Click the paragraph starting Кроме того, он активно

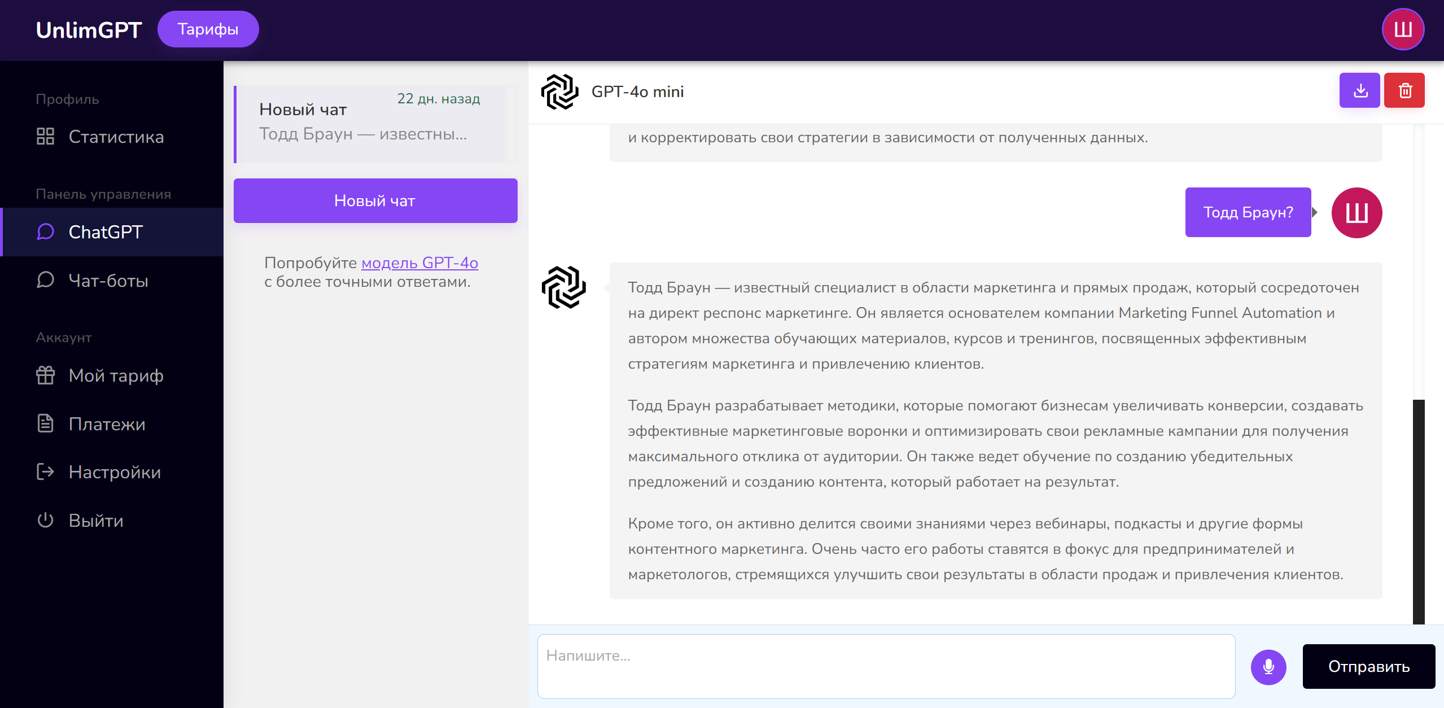point(986,549)
